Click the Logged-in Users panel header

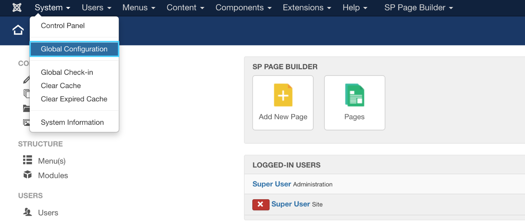click(286, 165)
